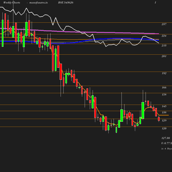Click the 224 price axis label
The height and width of the screenshot is (172, 172).
tap(164, 36)
